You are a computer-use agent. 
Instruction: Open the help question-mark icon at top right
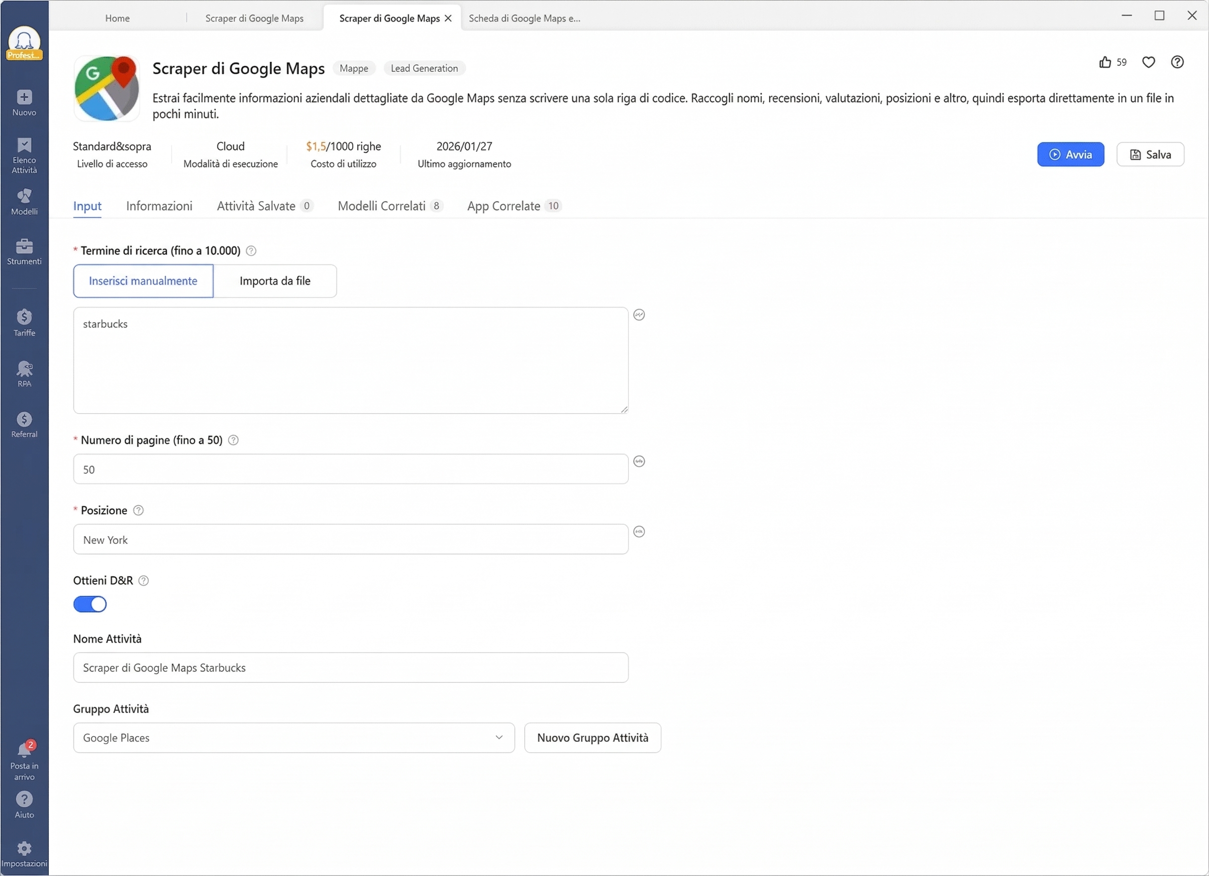[x=1177, y=62]
